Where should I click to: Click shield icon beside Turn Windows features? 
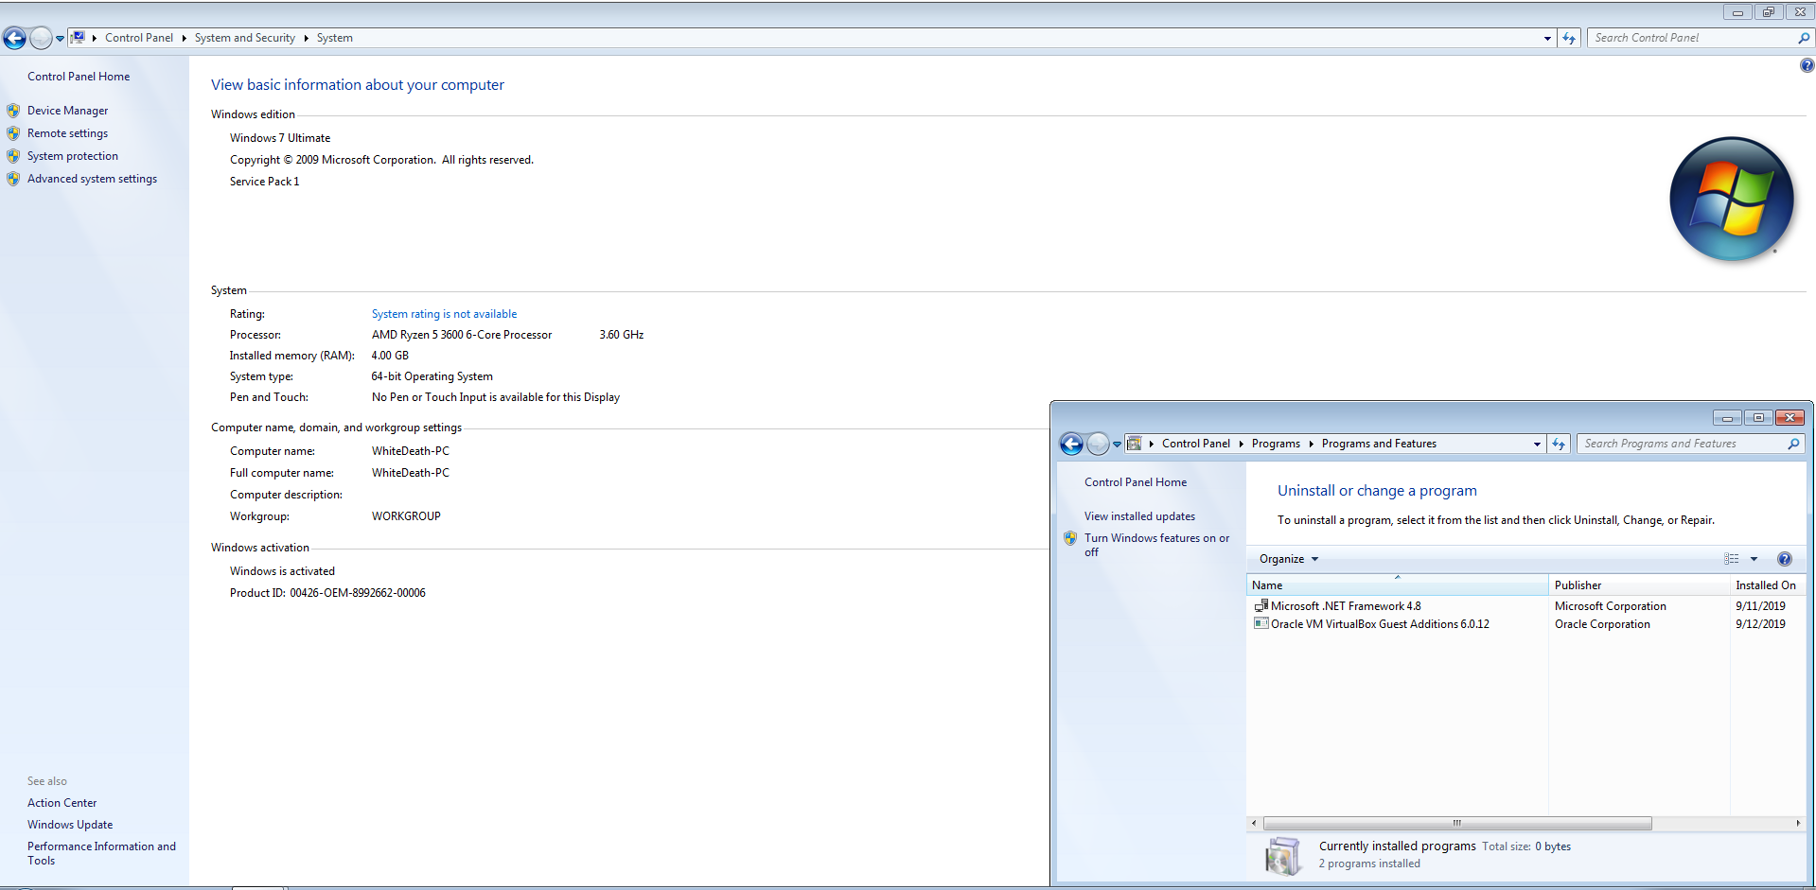pos(1070,538)
